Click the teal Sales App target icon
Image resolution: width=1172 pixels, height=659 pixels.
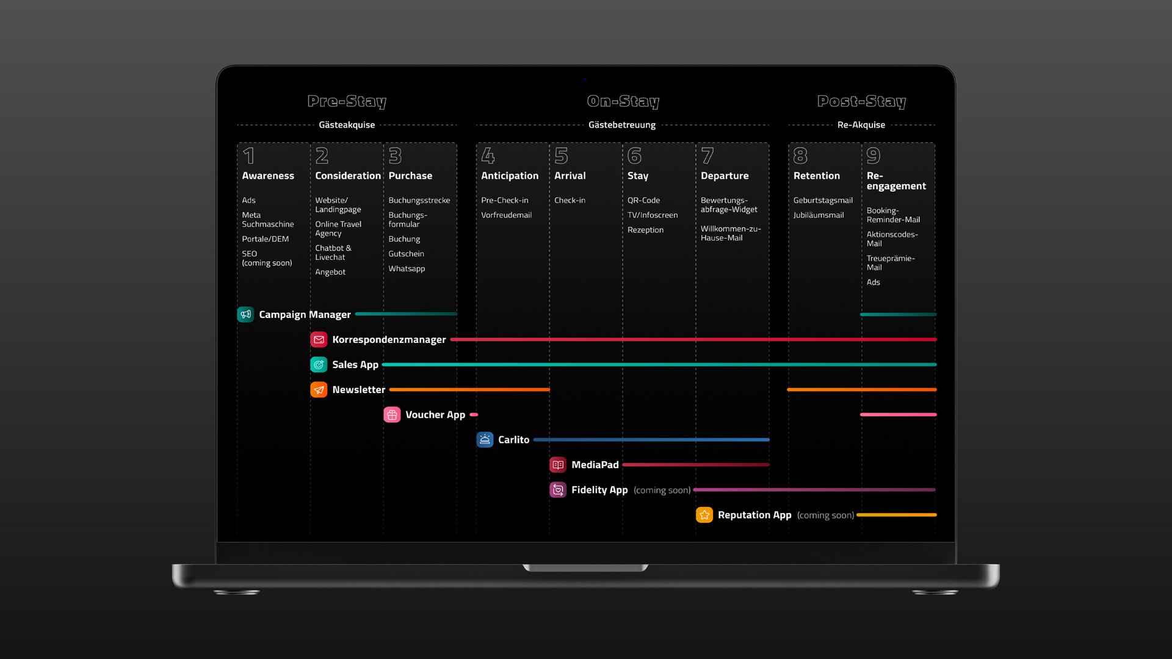319,364
